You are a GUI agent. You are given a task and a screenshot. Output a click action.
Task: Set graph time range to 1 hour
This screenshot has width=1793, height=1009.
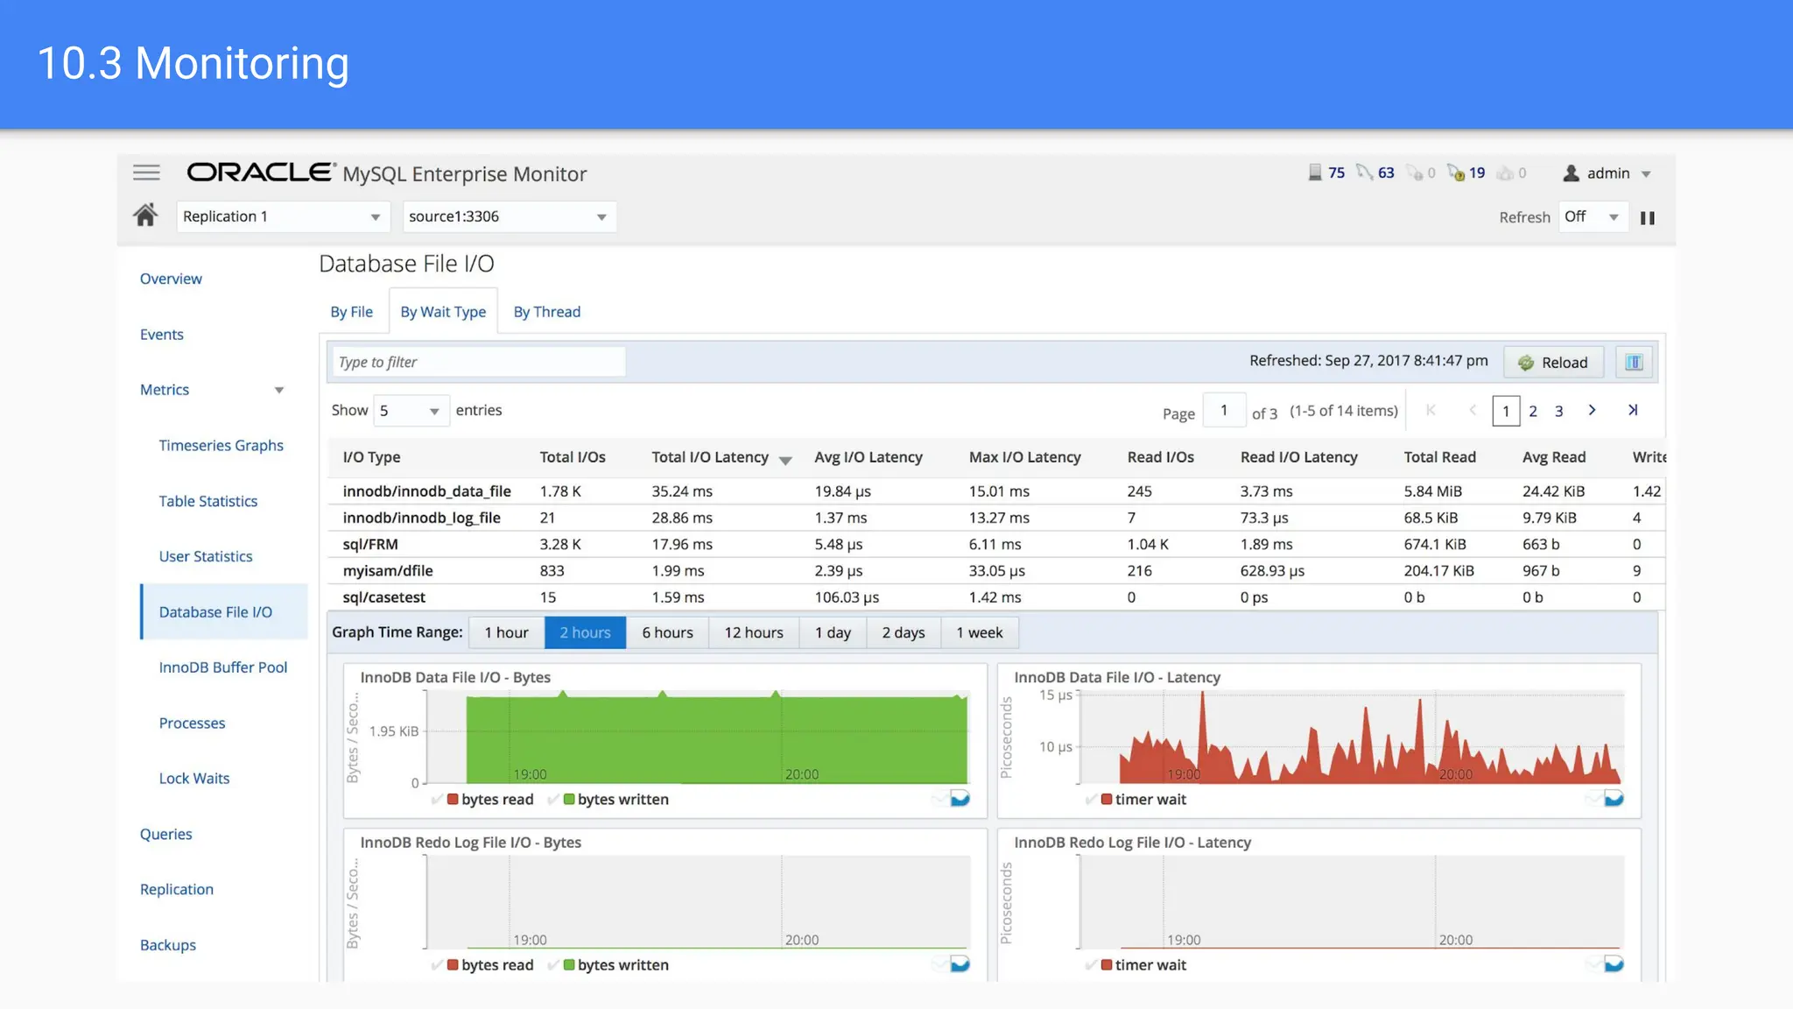(x=506, y=632)
